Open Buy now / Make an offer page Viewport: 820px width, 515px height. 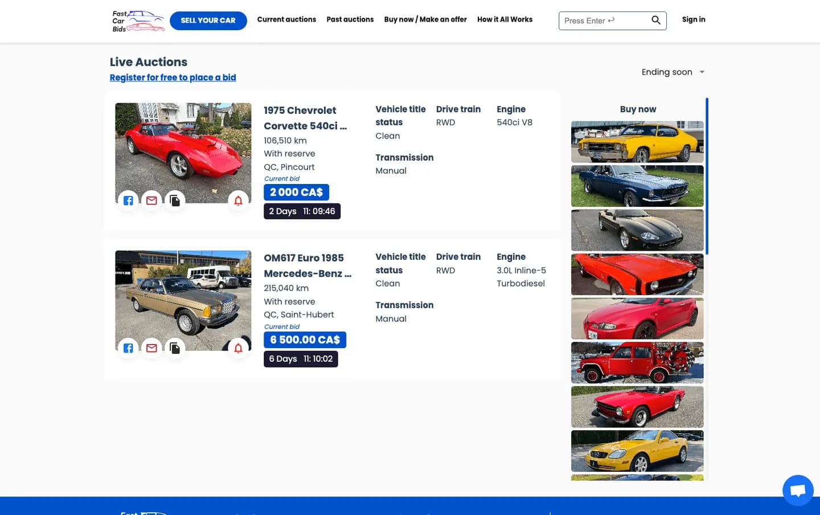pos(425,19)
